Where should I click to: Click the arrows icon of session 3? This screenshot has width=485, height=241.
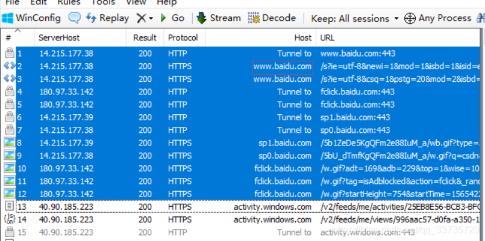coord(10,79)
